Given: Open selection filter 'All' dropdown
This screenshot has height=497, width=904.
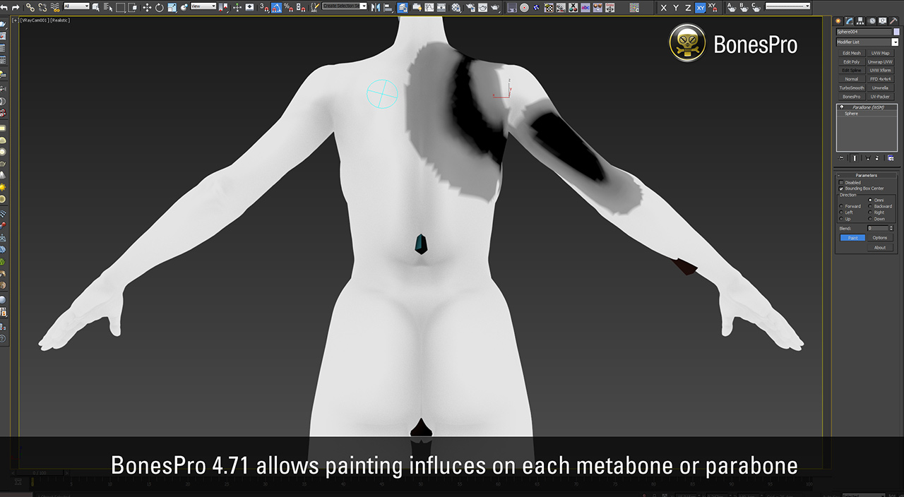Looking at the screenshot, I should pyautogui.click(x=76, y=6).
